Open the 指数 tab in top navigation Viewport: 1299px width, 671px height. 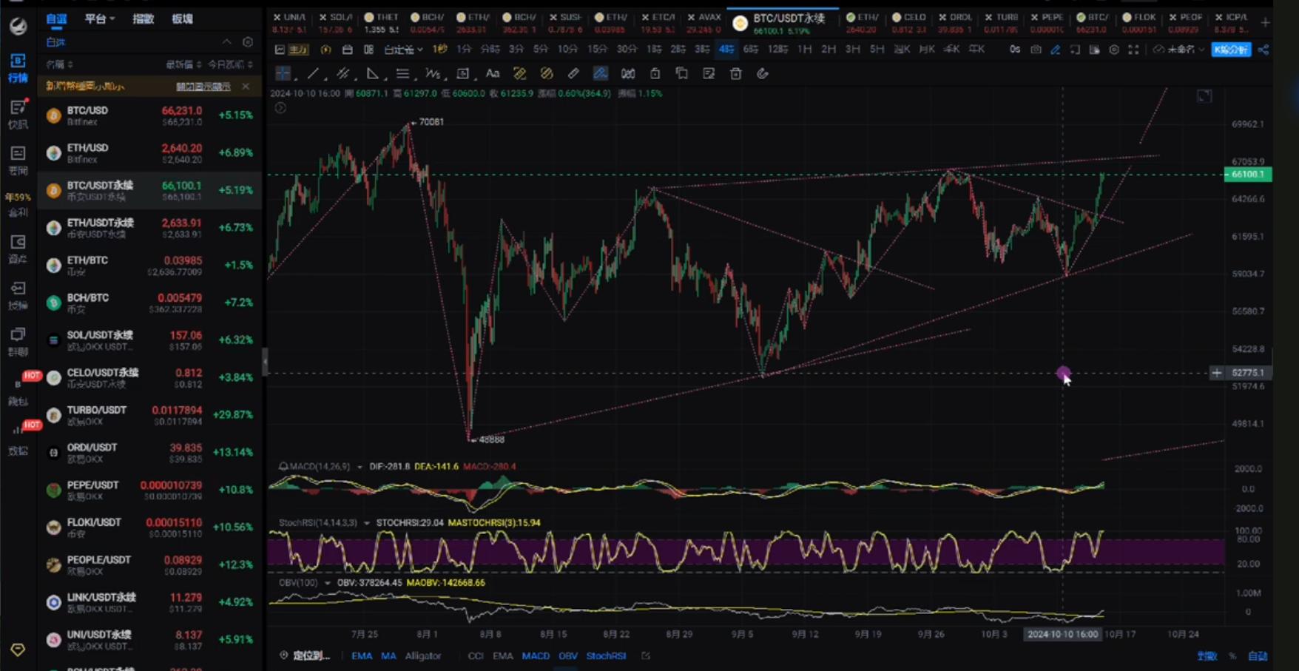click(x=143, y=18)
